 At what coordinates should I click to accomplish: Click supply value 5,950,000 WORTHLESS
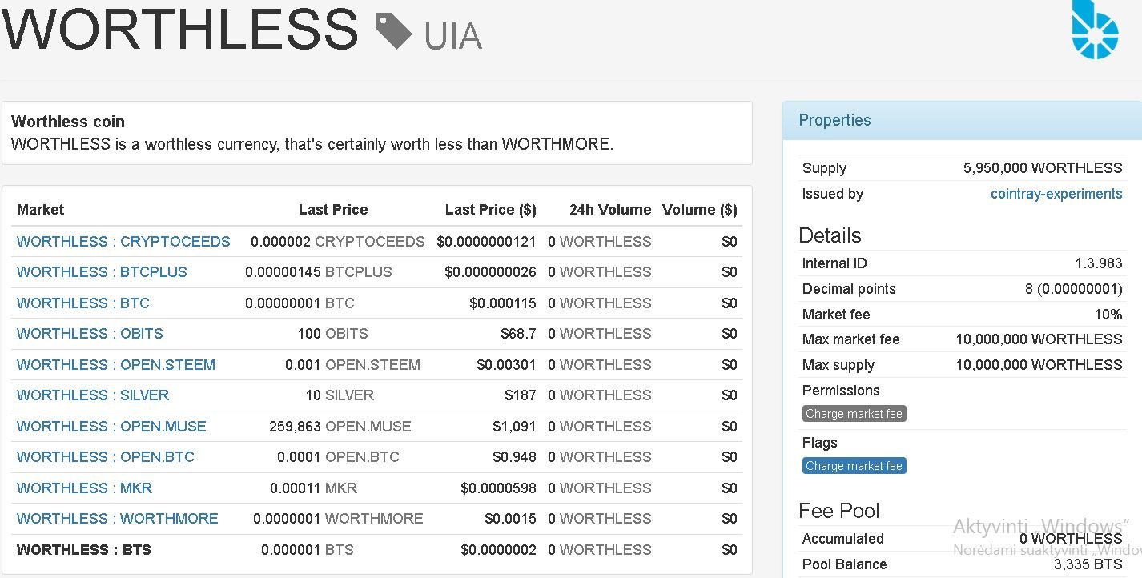click(1043, 168)
